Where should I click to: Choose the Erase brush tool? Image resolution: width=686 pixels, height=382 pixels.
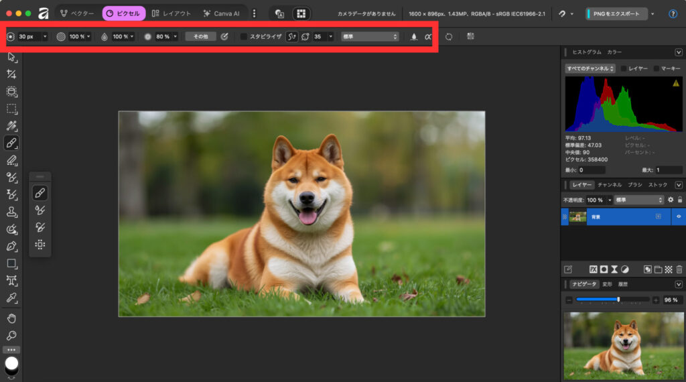click(x=11, y=160)
